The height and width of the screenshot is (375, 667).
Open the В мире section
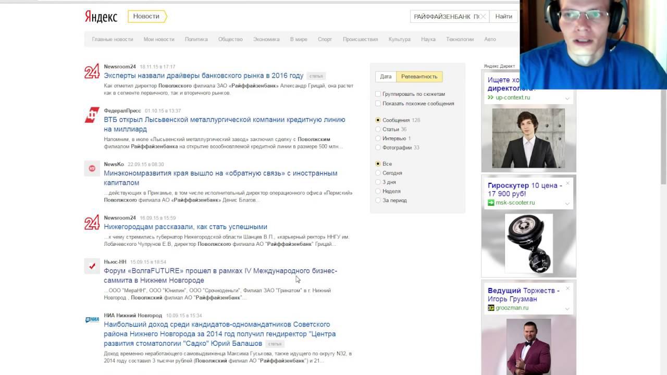pyautogui.click(x=299, y=39)
